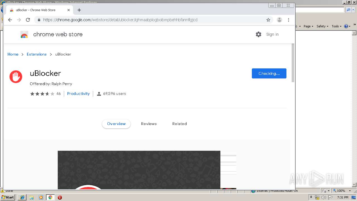Viewport: 357px width, 201px height.
Task: Switch to the Reviews tab
Action: [149, 124]
